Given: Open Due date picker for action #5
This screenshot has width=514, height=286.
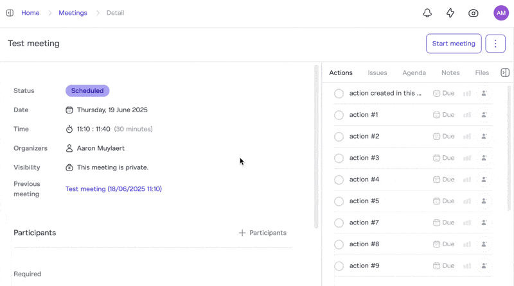Looking at the screenshot, I should point(444,201).
